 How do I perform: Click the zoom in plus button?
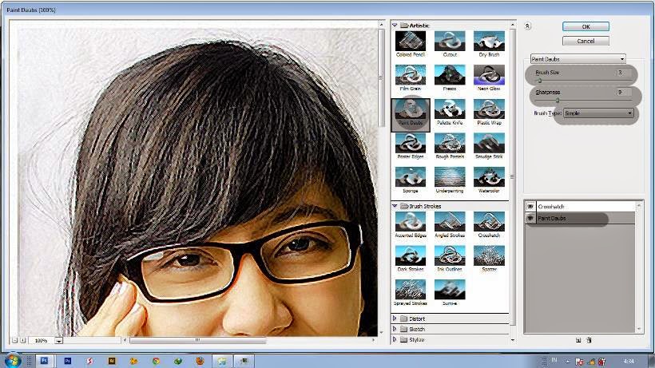(x=23, y=341)
